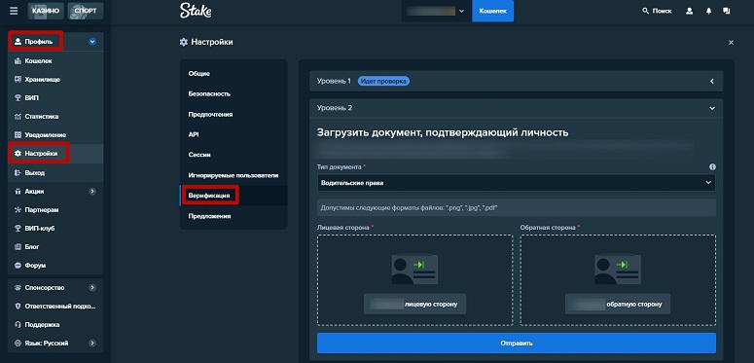Select the Предложения settings tab
754x363 pixels.
point(233,216)
